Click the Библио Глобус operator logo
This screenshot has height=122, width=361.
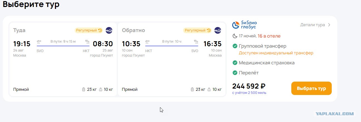(x=244, y=25)
